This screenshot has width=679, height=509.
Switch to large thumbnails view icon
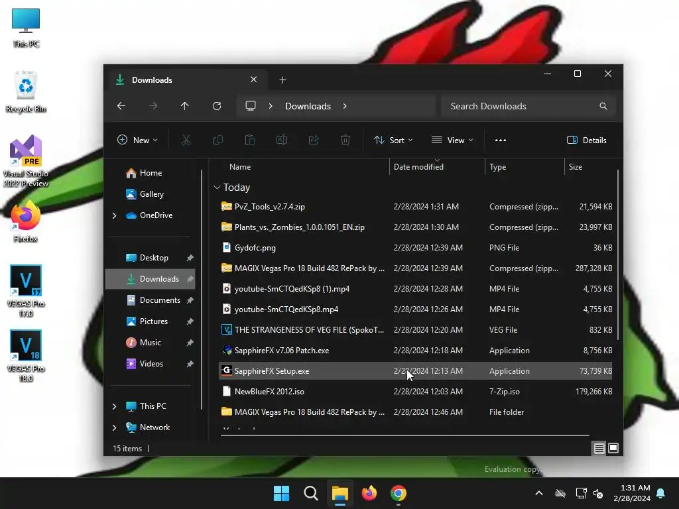click(613, 448)
